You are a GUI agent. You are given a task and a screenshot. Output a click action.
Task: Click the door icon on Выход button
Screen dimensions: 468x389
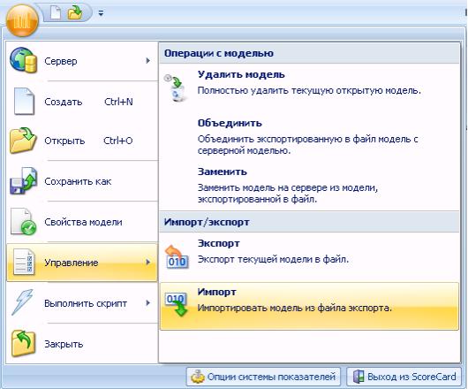(x=359, y=377)
